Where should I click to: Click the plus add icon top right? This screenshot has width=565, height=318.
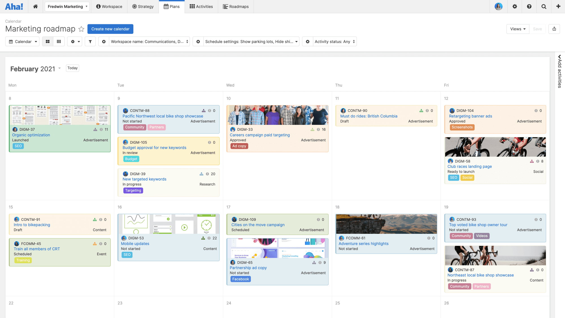pyautogui.click(x=558, y=6)
